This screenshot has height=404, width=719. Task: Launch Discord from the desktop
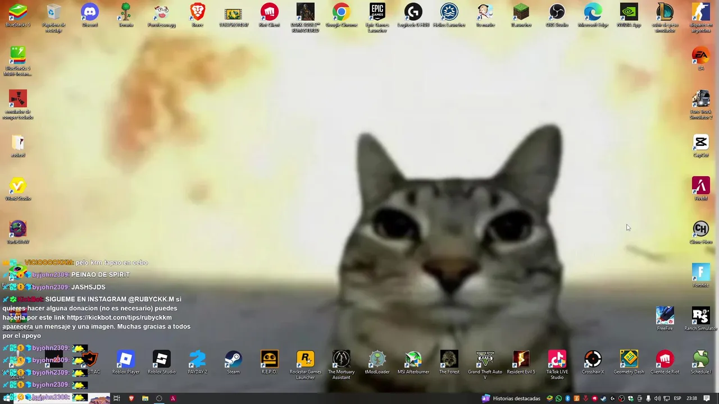click(90, 16)
